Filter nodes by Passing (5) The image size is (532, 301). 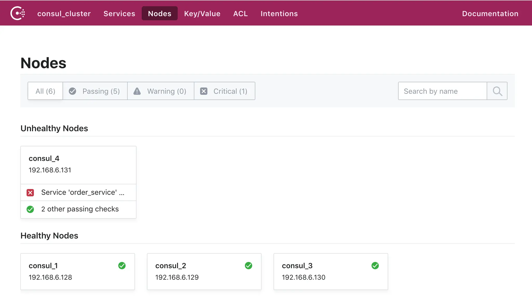tap(95, 91)
